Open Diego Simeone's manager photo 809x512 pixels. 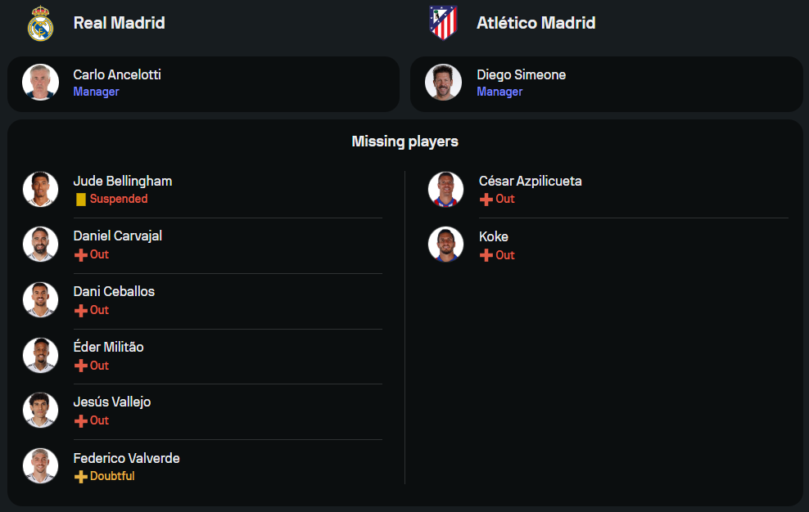(443, 83)
